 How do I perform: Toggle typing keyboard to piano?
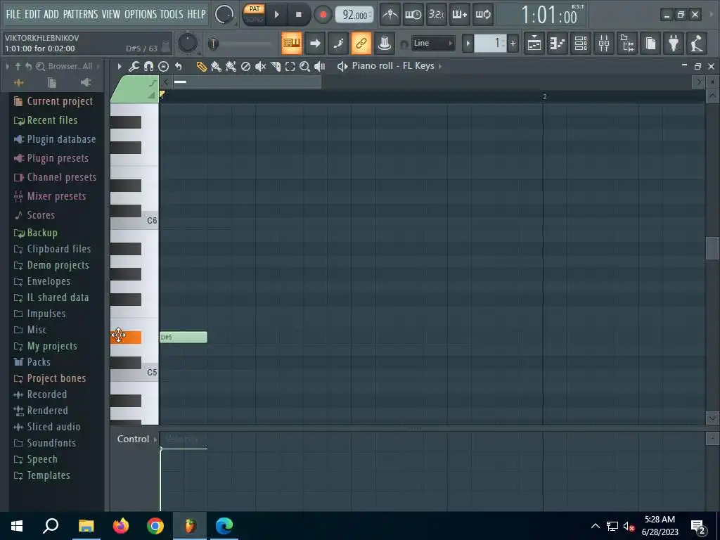point(292,43)
